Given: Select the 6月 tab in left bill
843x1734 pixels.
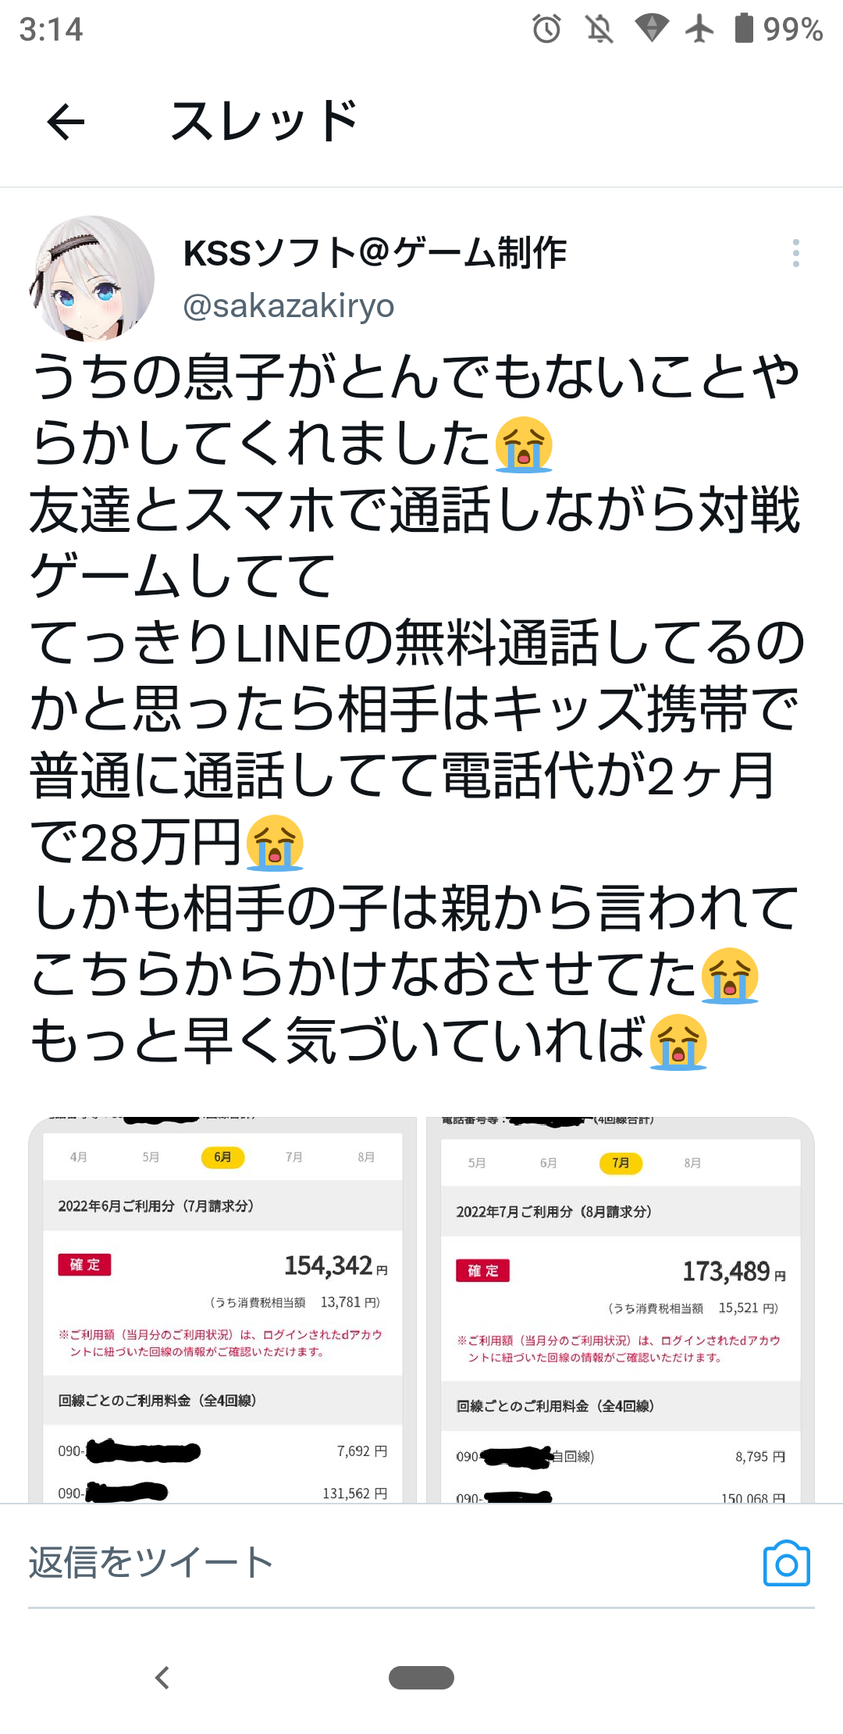Looking at the screenshot, I should [x=222, y=1157].
